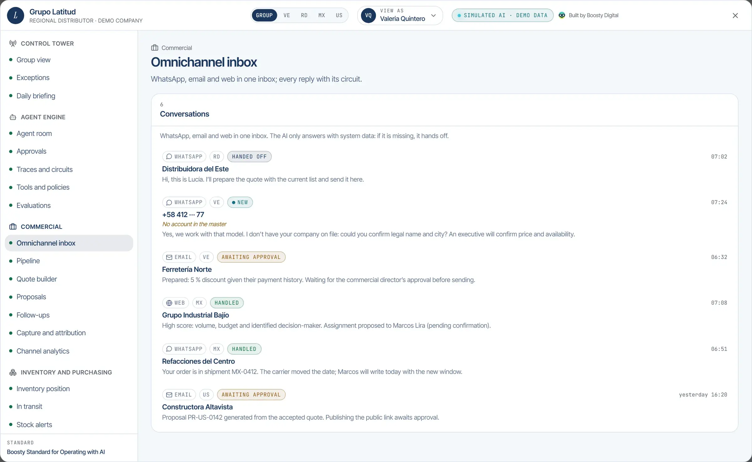Click WhatsApp channel badge on Distribuidora del Este

click(184, 156)
